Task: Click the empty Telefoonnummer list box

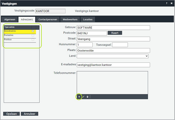Action: click(x=112, y=83)
